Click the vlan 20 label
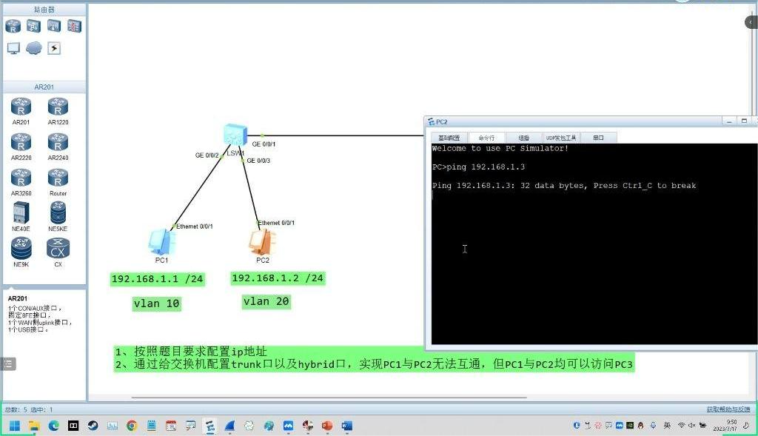This screenshot has height=436, width=758. [266, 301]
